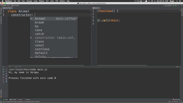
Task: Select the main.coffee editor tab
Action: [x=7, y=8]
